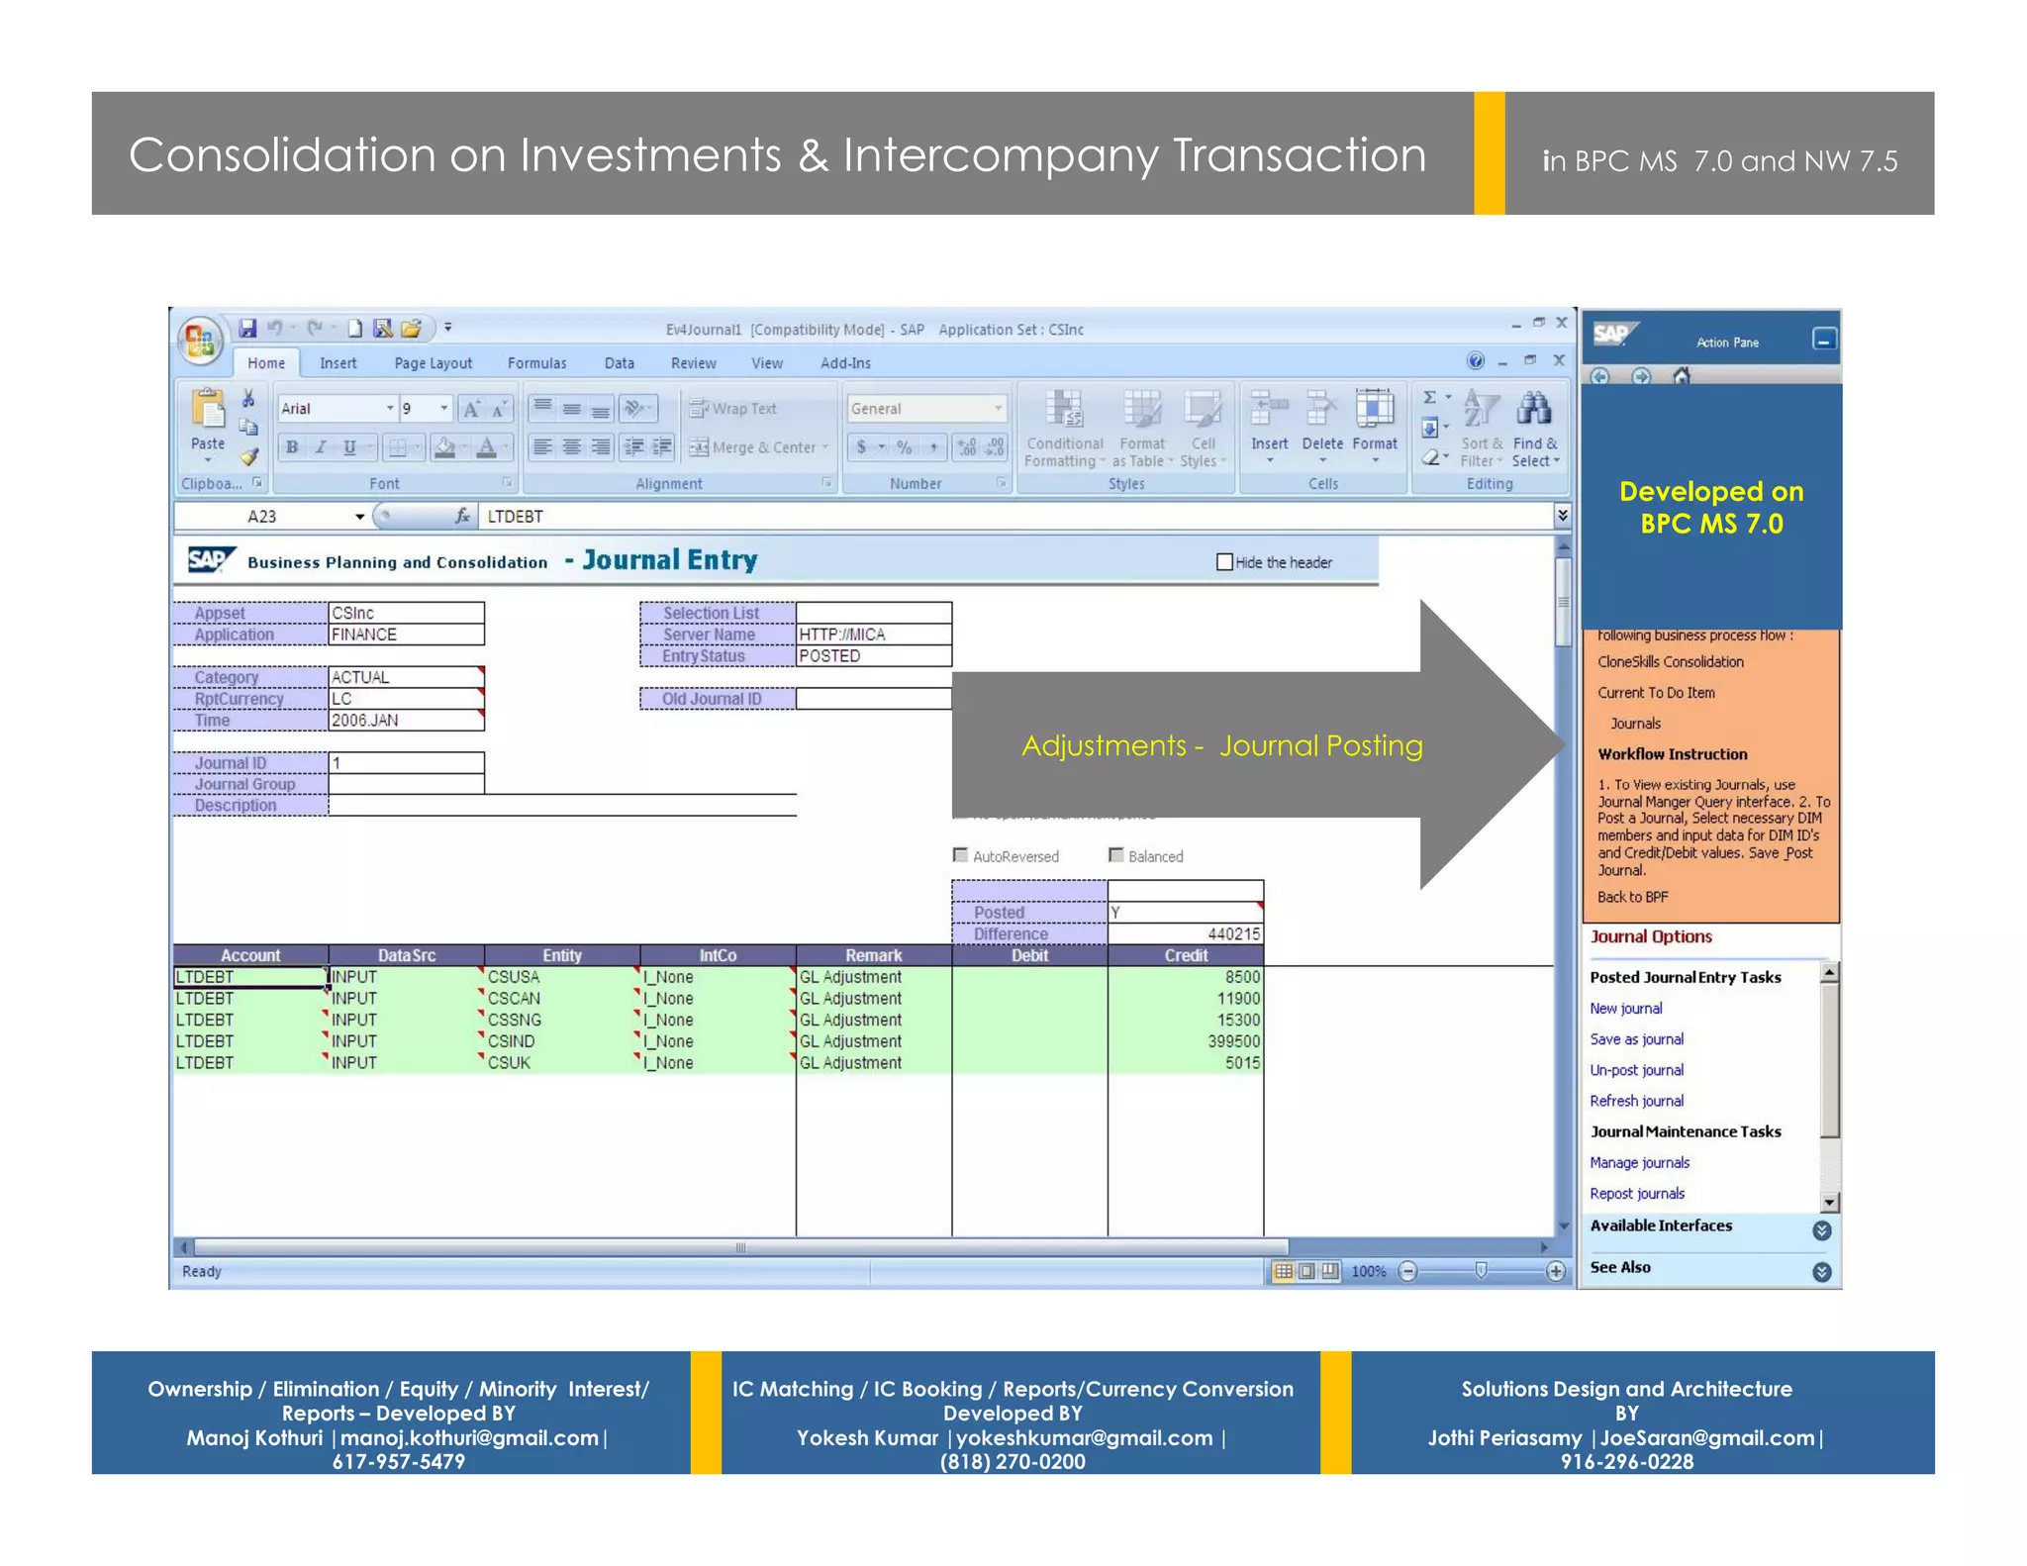Viewport: 2027px width, 1566px height.
Task: Minimize the SAP Action Pane
Action: [x=1824, y=340]
